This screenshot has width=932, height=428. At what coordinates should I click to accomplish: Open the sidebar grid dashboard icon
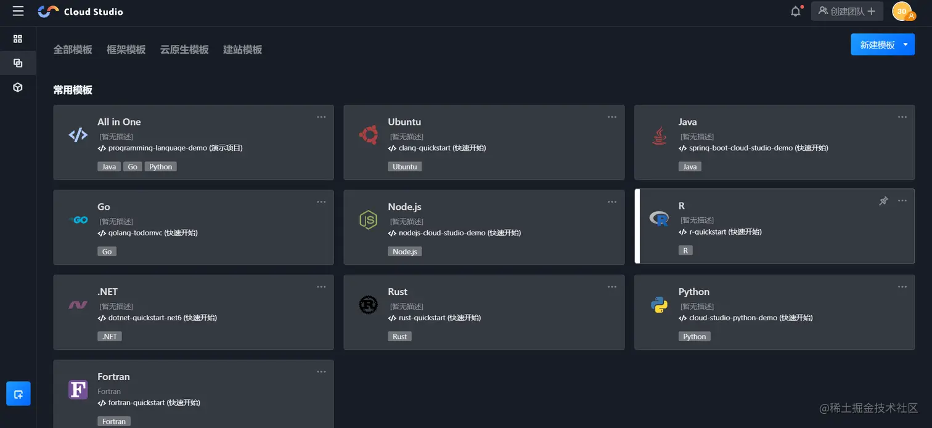[x=18, y=39]
